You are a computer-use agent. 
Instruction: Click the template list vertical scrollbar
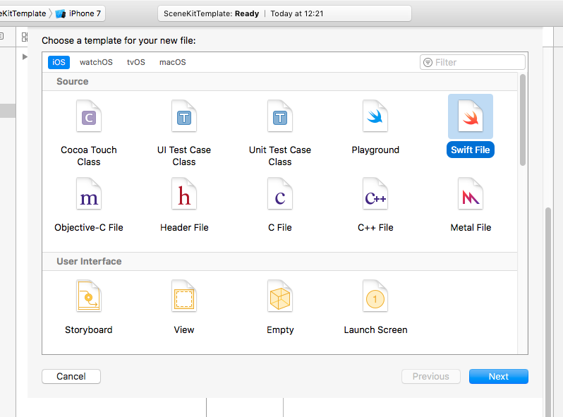pos(523,120)
